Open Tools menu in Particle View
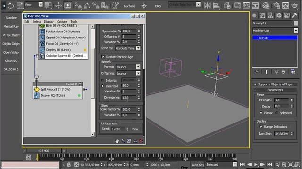This screenshot has height=169, width=302. pyautogui.click(x=74, y=22)
